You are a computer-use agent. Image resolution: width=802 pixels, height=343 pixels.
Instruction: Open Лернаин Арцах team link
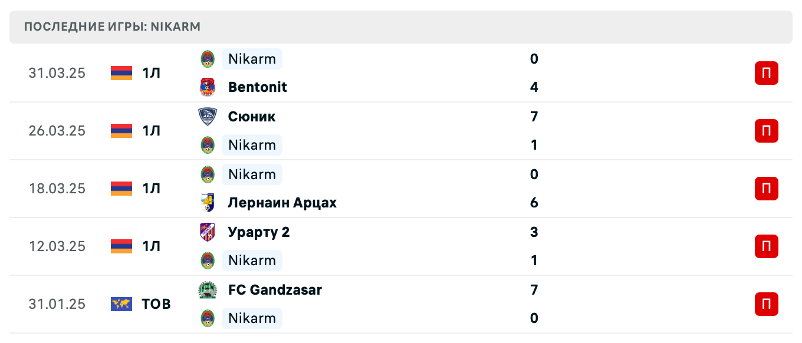(x=282, y=203)
